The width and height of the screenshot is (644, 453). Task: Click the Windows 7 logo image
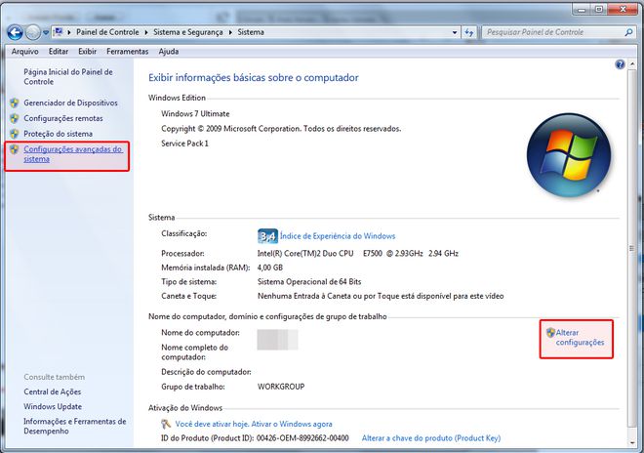[569, 155]
